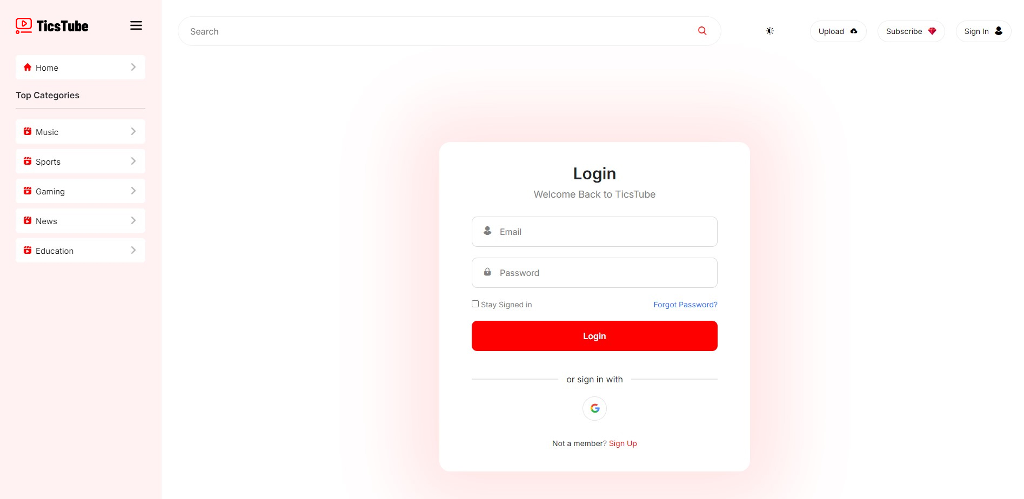Toggle the light/dark theme sun icon
Image resolution: width=1024 pixels, height=499 pixels.
[770, 31]
